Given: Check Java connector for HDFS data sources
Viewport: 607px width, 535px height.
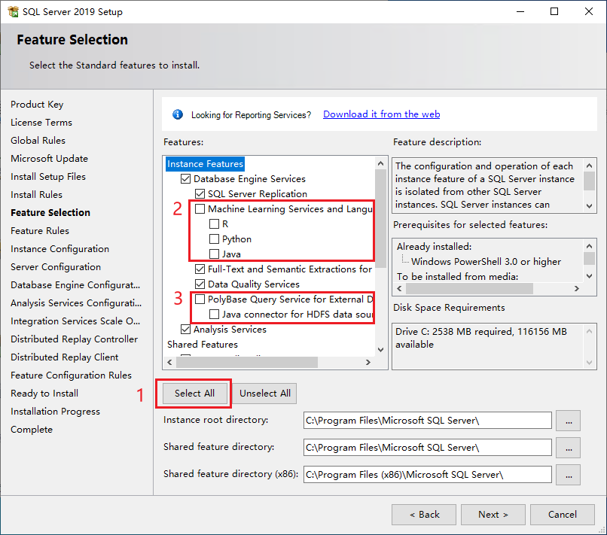Looking at the screenshot, I should pos(214,314).
